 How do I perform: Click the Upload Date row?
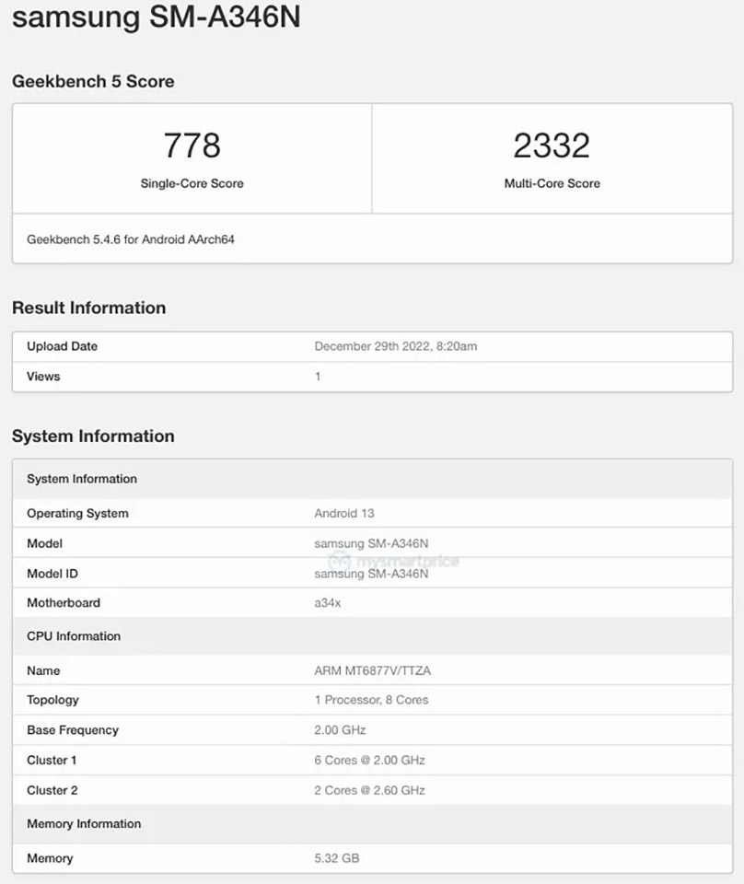(x=63, y=346)
